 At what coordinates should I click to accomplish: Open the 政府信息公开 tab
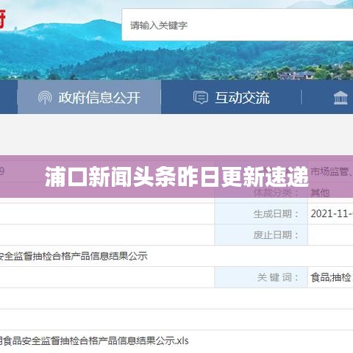(x=89, y=97)
